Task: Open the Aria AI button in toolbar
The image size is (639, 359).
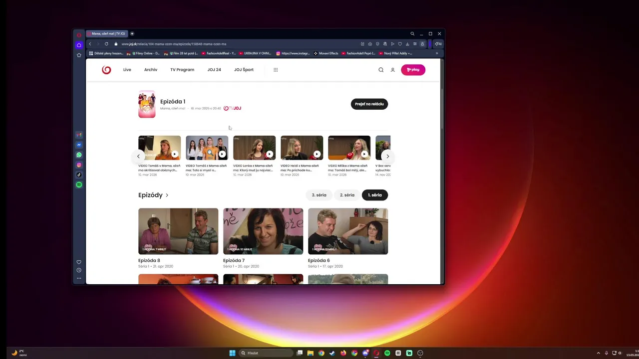Action: (438, 44)
